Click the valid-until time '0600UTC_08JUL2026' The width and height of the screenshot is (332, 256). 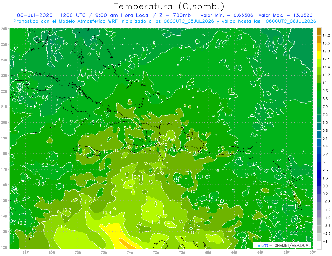(291, 21)
